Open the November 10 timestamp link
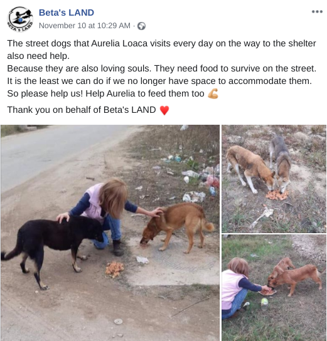327x341 pixels. pos(85,26)
